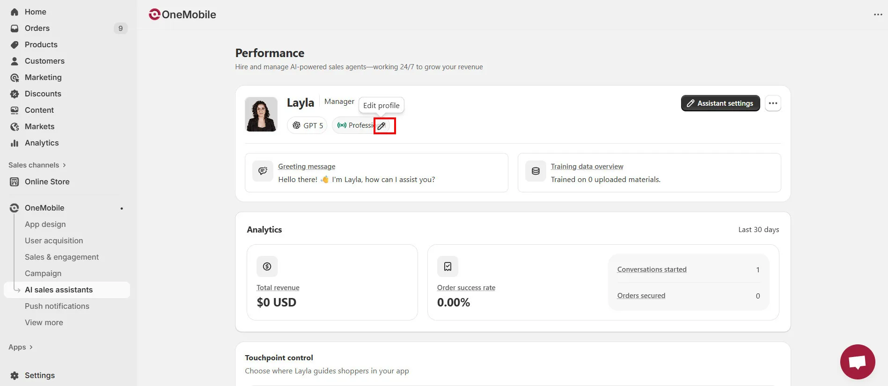Click the Customers person icon

(x=15, y=61)
